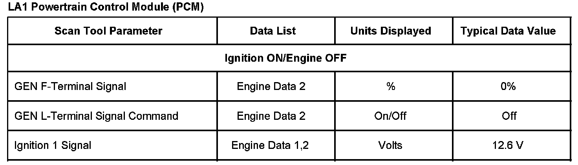Select Engine Data 2 in GEN L-Terminal row
The image size is (578, 165).
[x=271, y=116]
